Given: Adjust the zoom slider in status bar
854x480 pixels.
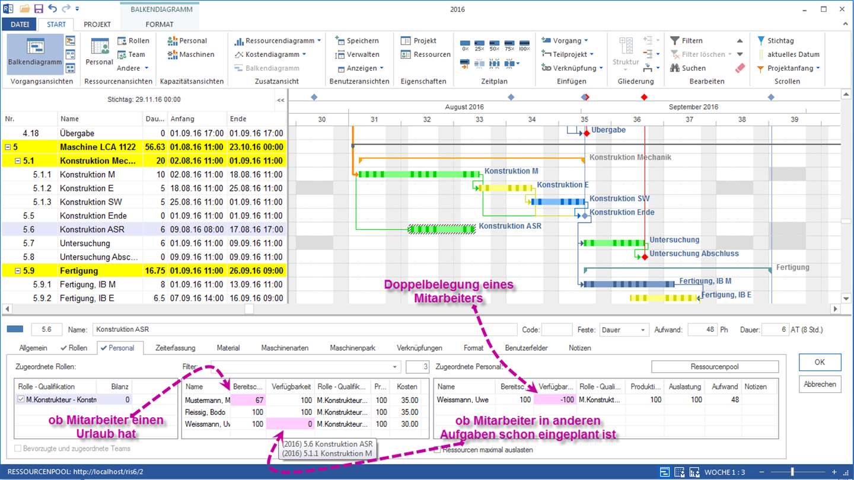Looking at the screenshot, I should click(793, 472).
